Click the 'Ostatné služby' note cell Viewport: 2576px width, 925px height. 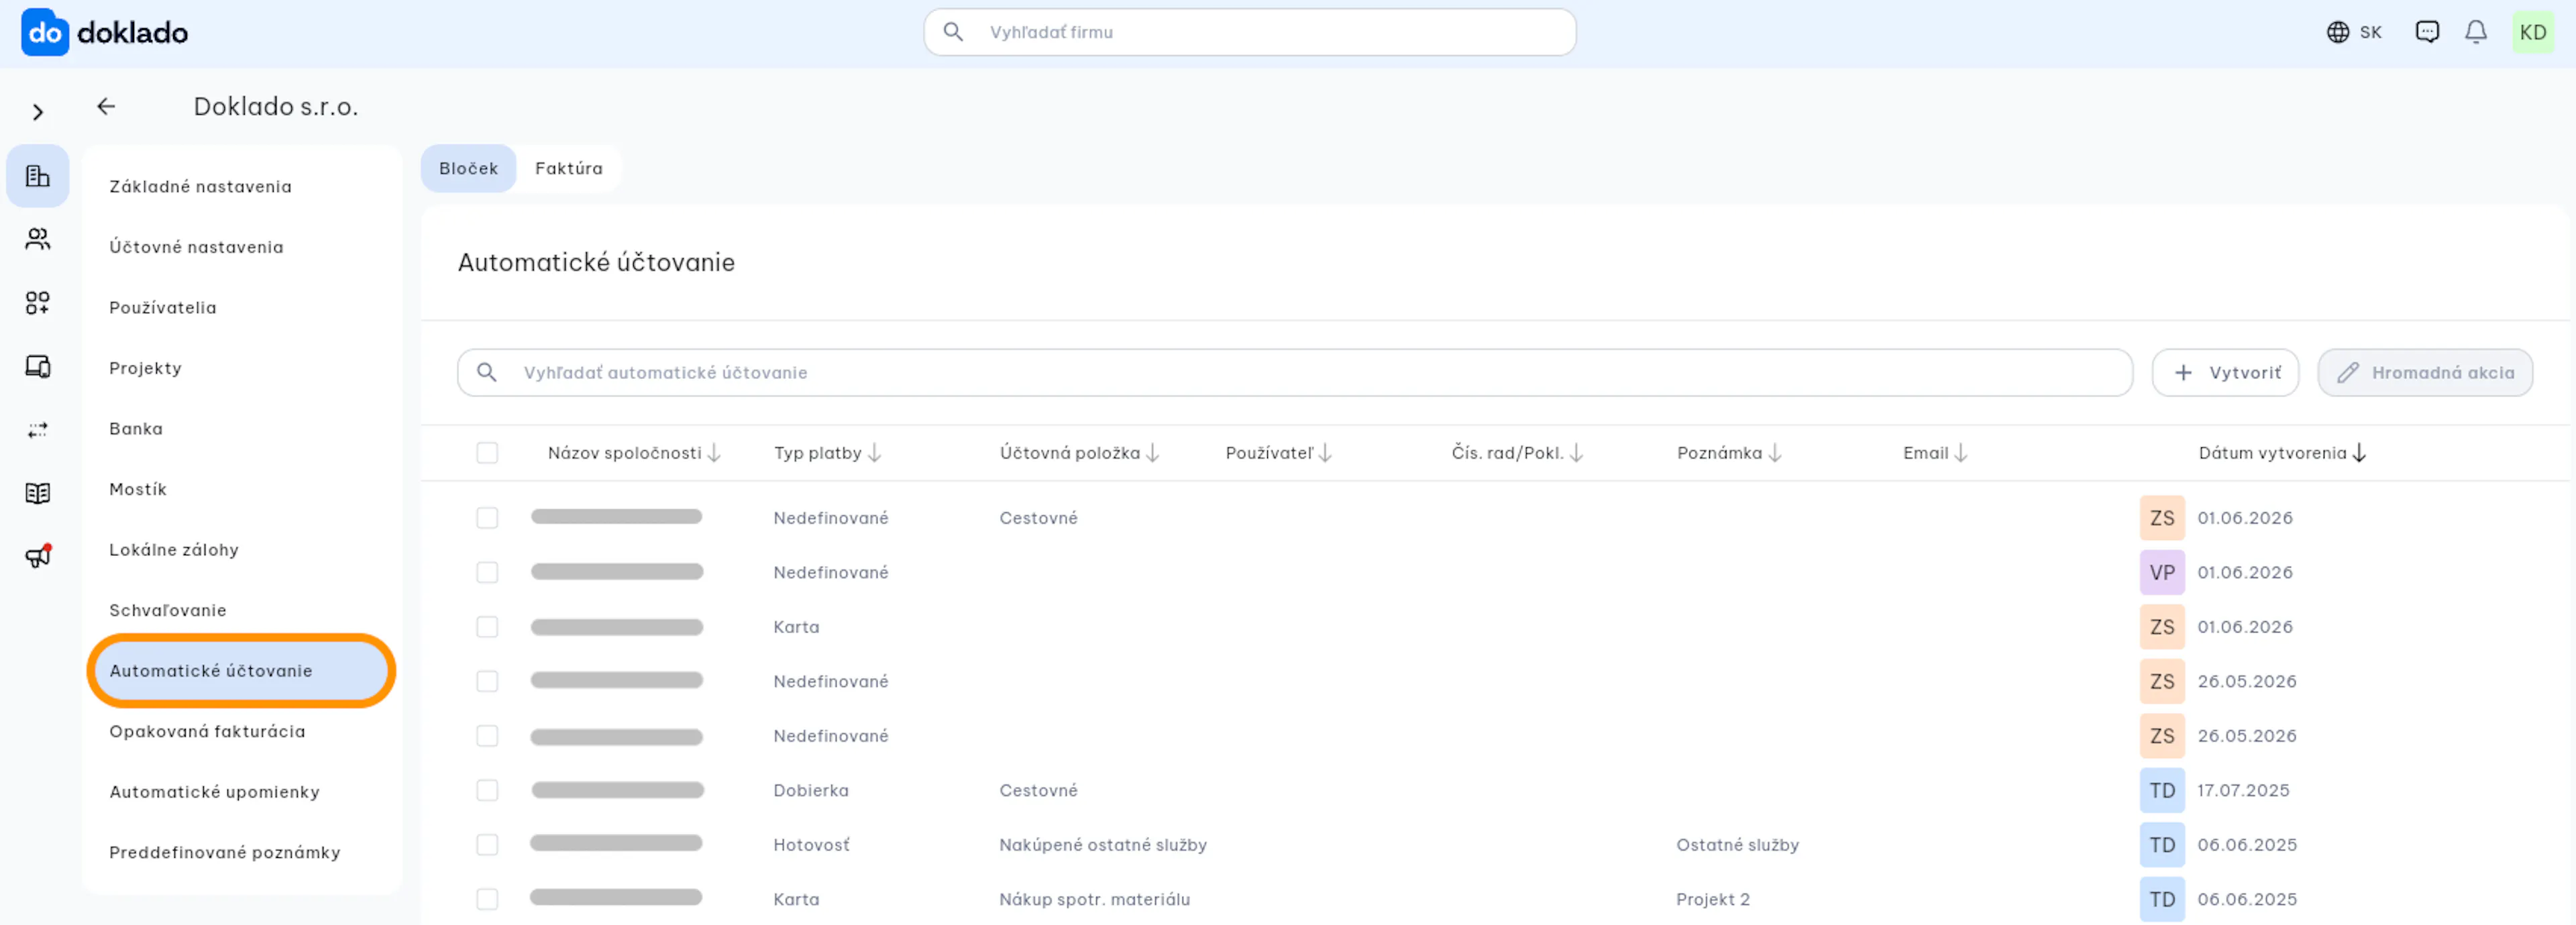(x=1738, y=845)
